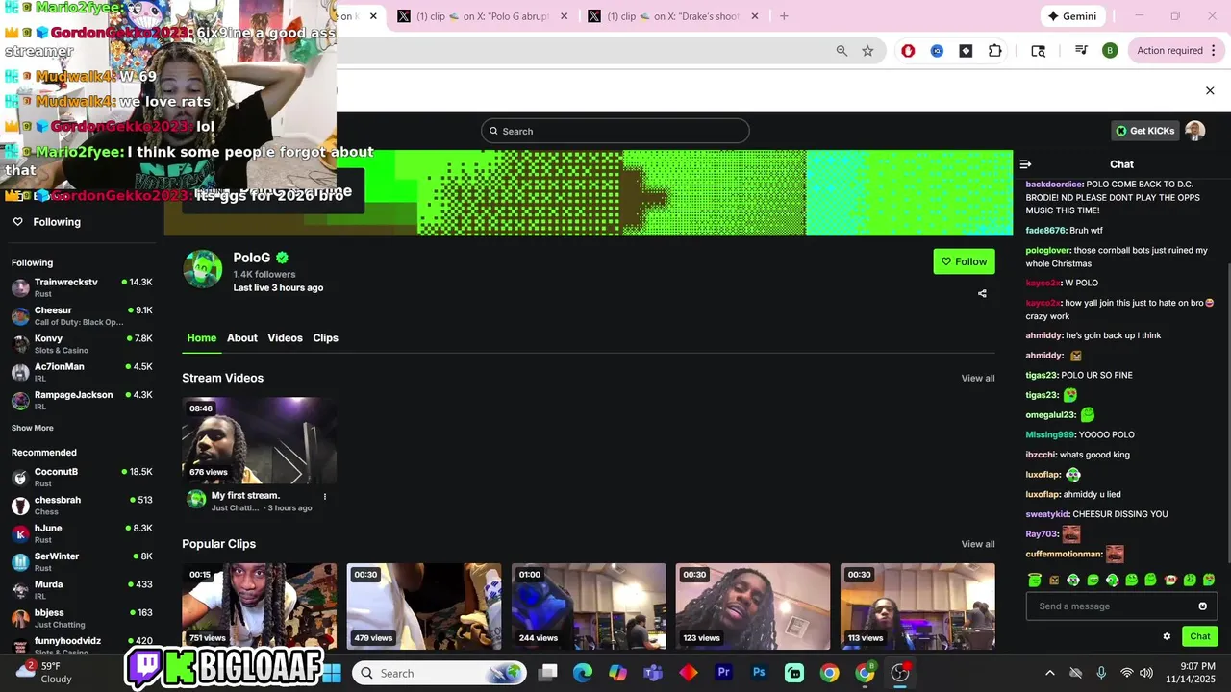View all Popular Clips
Image resolution: width=1231 pixels, height=692 pixels.
point(978,544)
